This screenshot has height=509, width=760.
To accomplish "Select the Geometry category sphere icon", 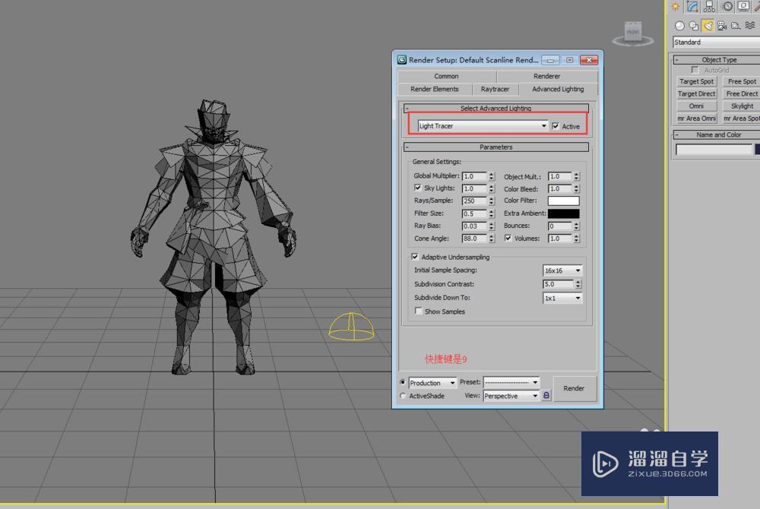I will click(x=679, y=26).
